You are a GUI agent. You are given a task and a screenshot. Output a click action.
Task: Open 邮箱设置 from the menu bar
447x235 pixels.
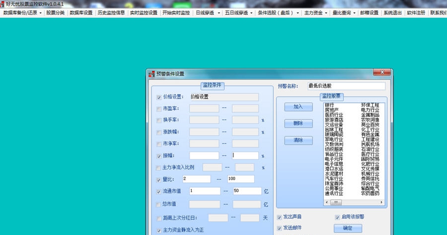coord(369,13)
